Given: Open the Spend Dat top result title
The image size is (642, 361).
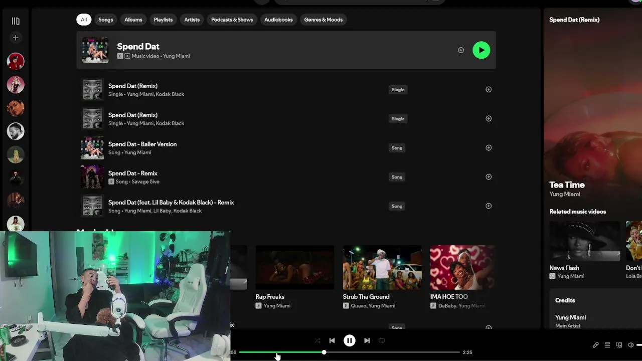Looking at the screenshot, I should pos(138,46).
